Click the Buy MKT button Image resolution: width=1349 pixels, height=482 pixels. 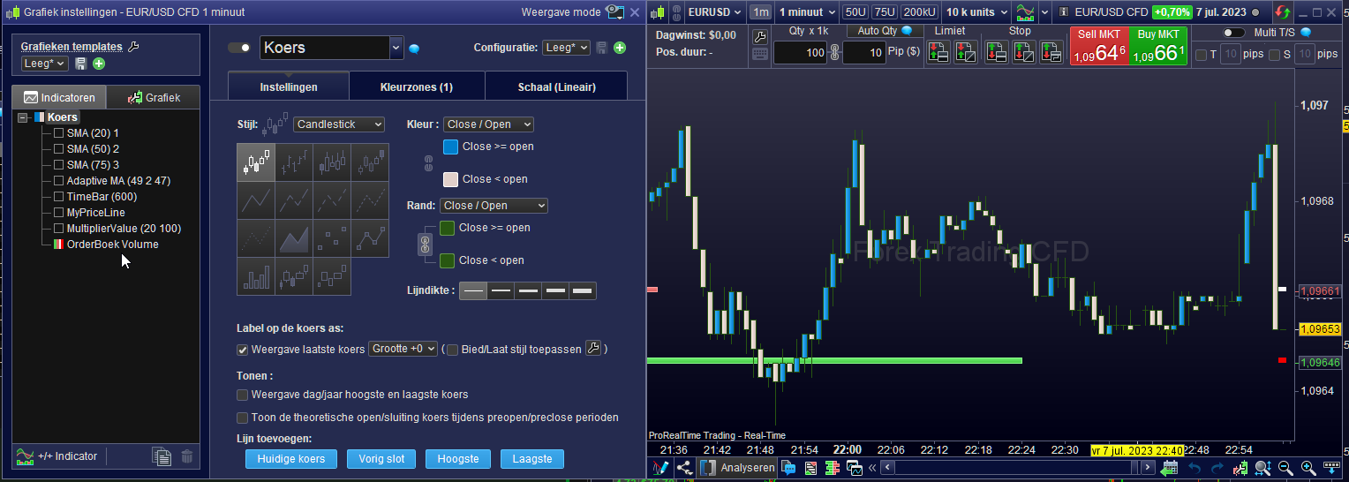coord(1157,46)
